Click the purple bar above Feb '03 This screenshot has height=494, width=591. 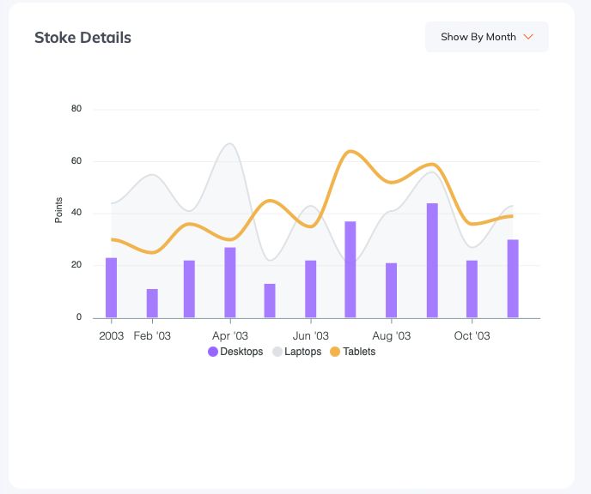(152, 303)
